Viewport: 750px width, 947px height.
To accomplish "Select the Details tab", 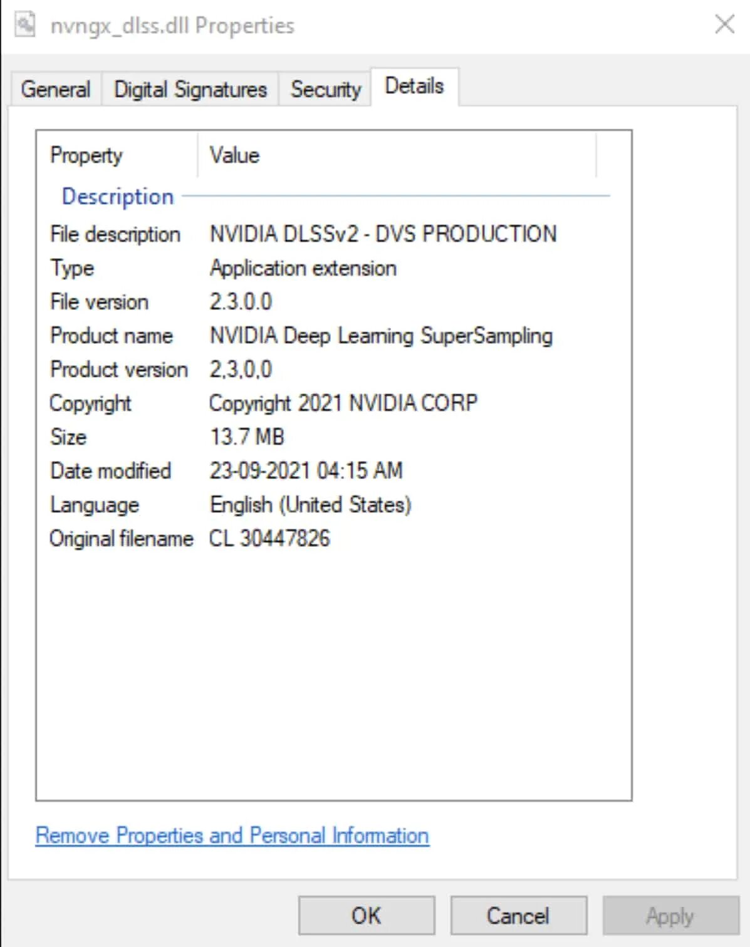I will coord(414,86).
